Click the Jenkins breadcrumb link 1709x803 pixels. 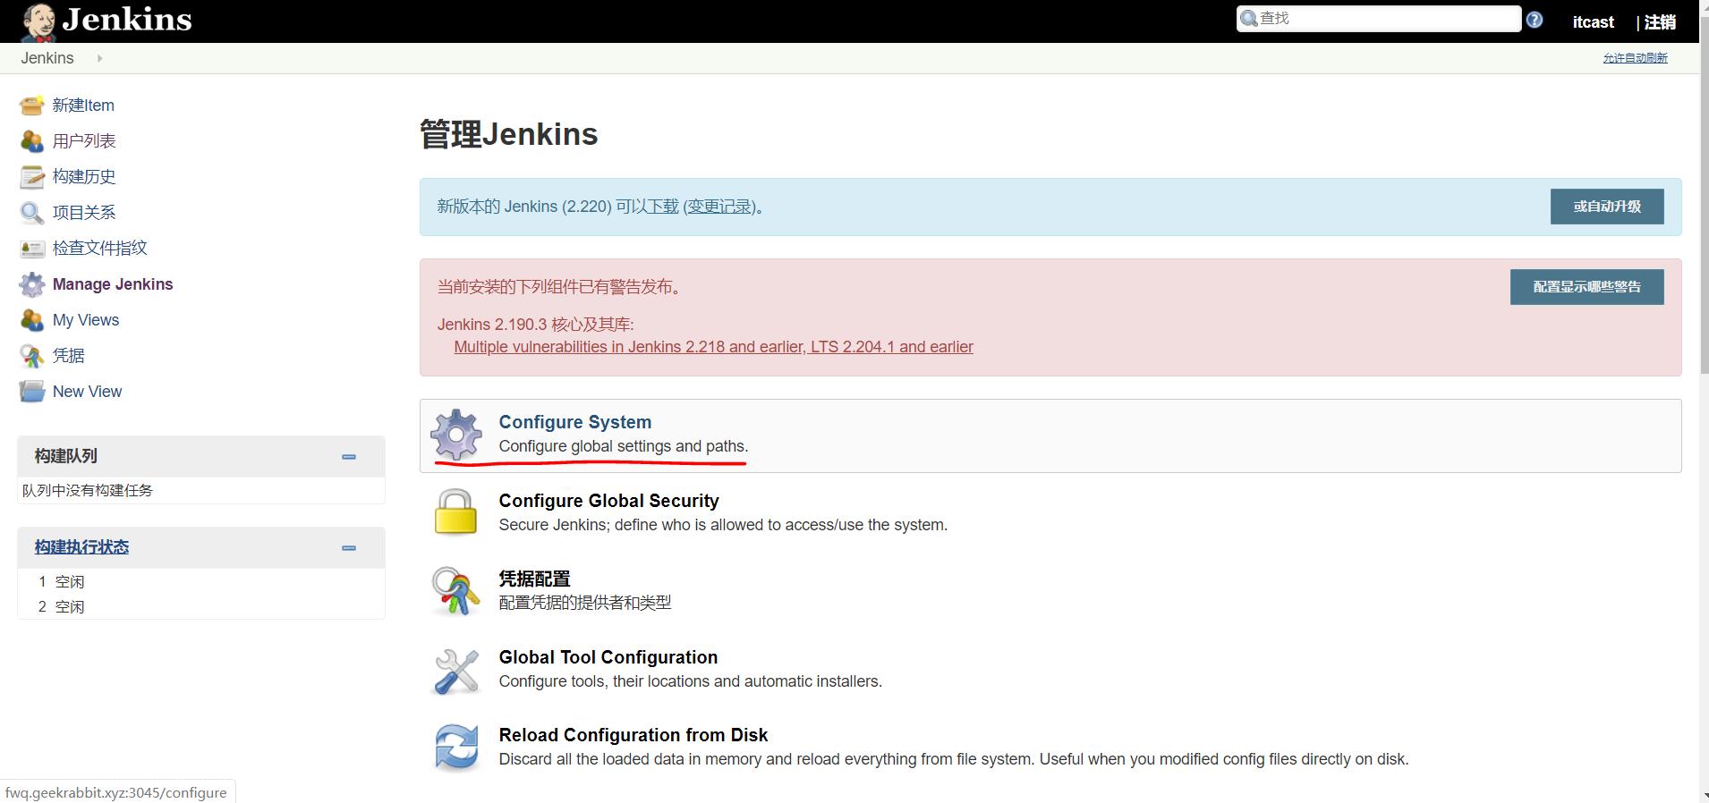point(47,58)
